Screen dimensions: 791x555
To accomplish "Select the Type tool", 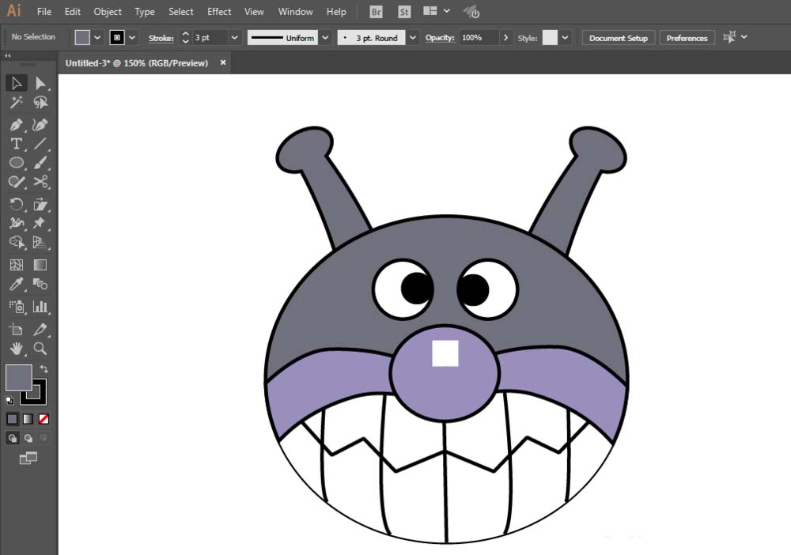I will click(x=16, y=144).
